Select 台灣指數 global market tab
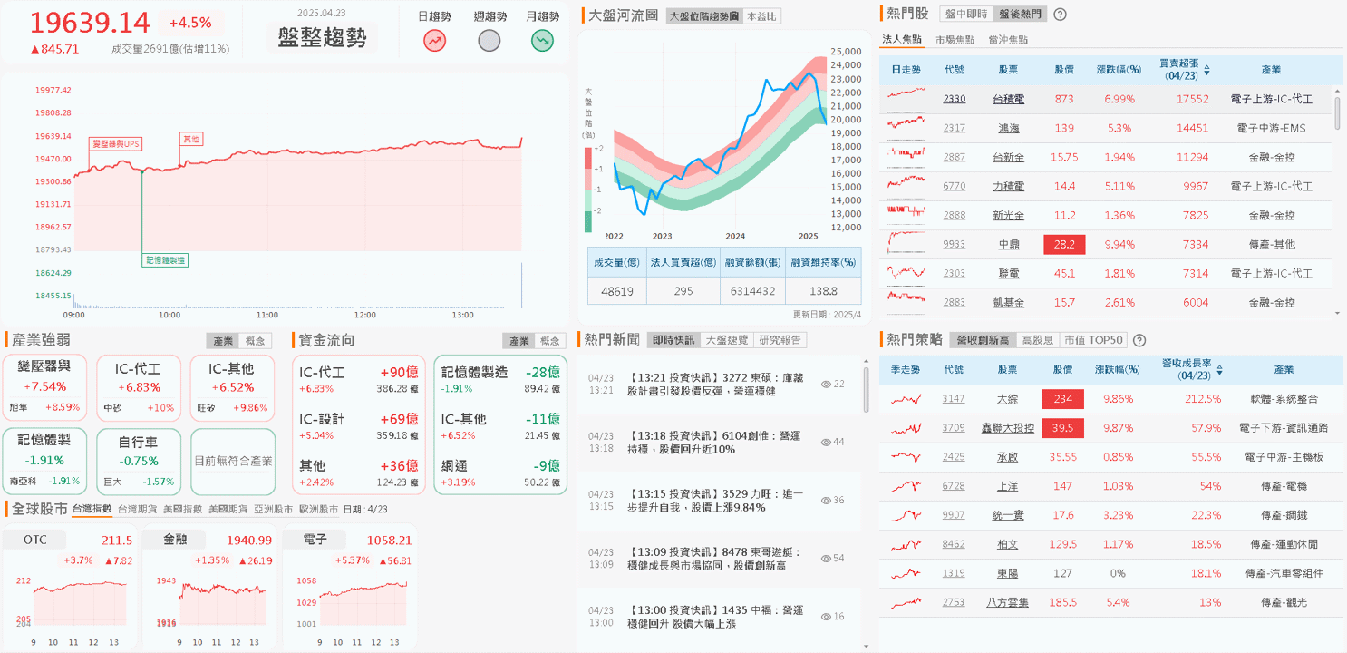This screenshot has height=653, width=1347. click(x=92, y=510)
